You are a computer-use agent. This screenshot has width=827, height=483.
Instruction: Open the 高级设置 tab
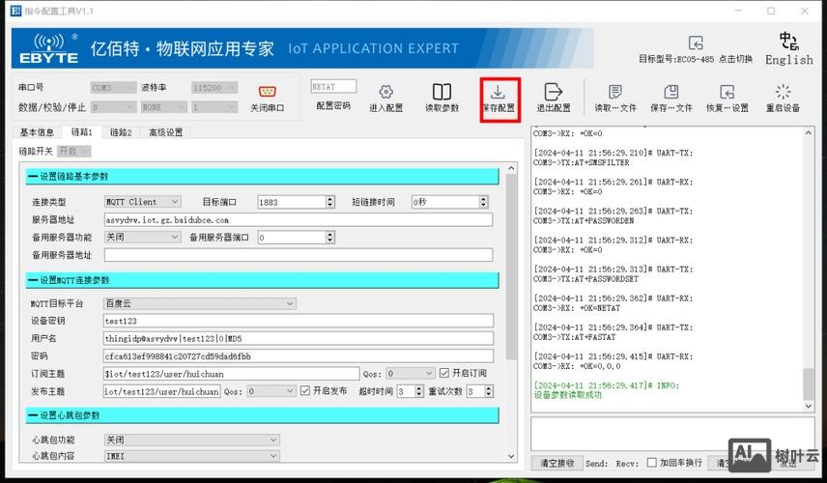click(x=165, y=132)
